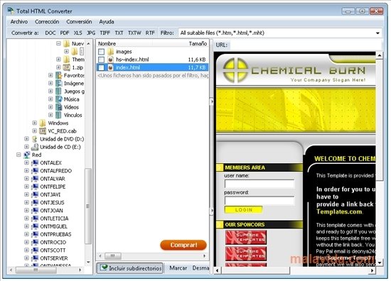The height and width of the screenshot is (281, 391).
Task: Click the user name field in preview
Action: 259,184
